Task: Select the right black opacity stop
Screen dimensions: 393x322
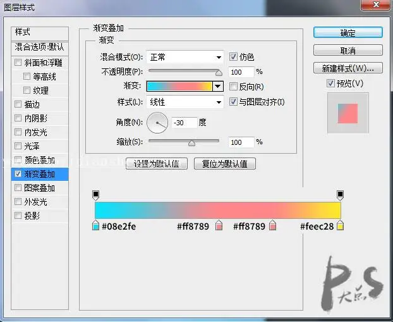Action: click(340, 195)
